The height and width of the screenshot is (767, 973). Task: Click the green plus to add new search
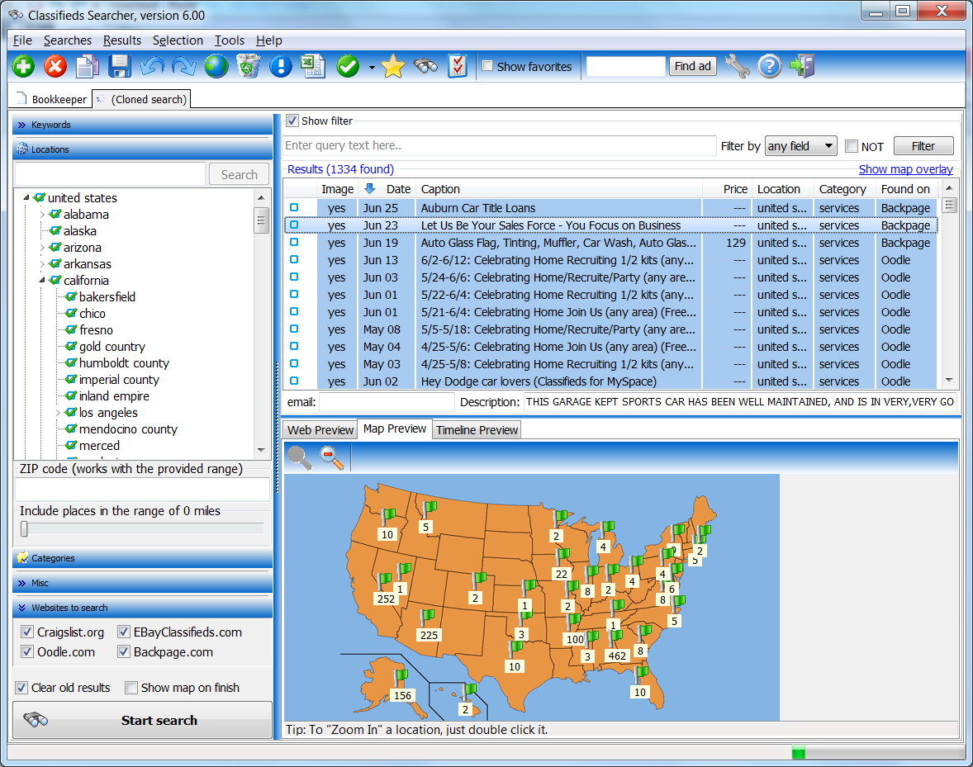tap(22, 66)
